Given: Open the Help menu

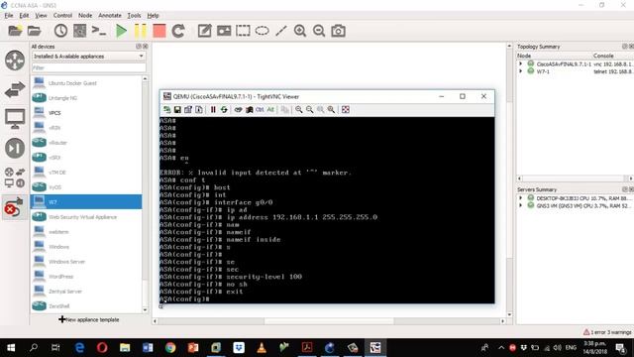Looking at the screenshot, I should (x=153, y=16).
